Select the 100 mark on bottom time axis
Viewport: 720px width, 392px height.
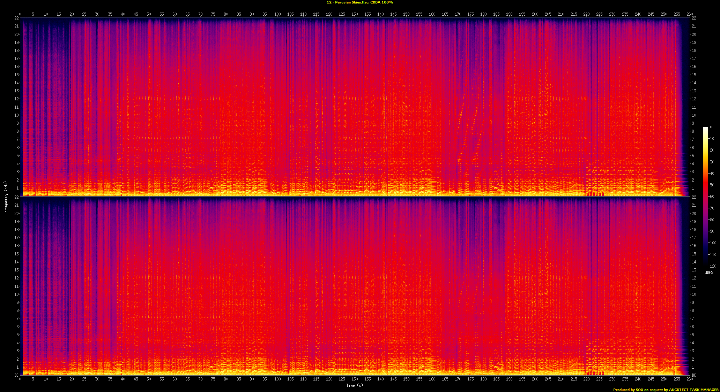277,379
